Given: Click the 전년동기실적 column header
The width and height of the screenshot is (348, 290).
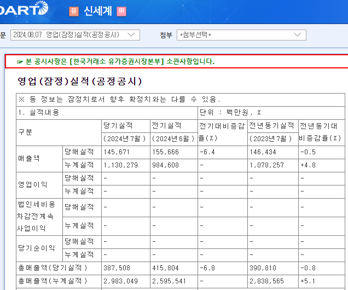Looking at the screenshot, I should pos(273,126).
